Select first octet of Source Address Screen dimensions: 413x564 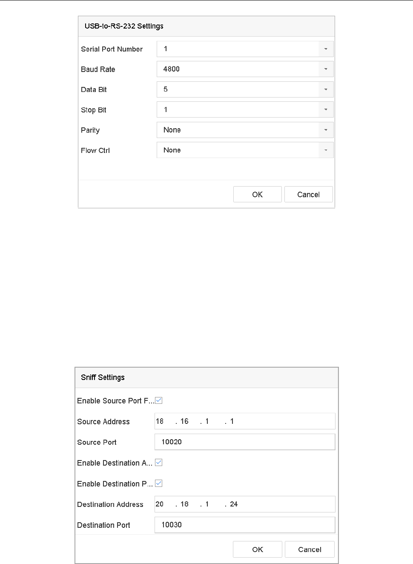[160, 421]
